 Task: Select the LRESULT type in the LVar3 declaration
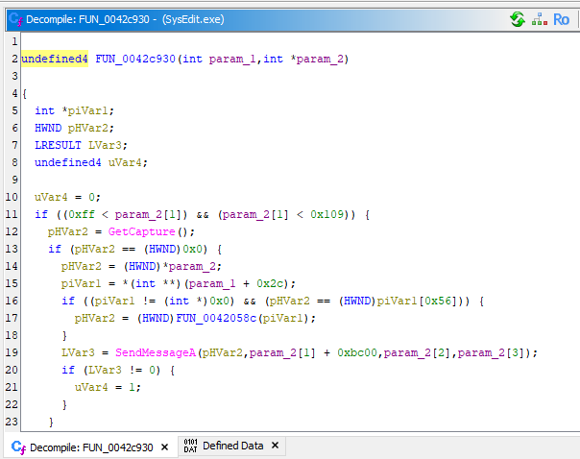(x=58, y=145)
